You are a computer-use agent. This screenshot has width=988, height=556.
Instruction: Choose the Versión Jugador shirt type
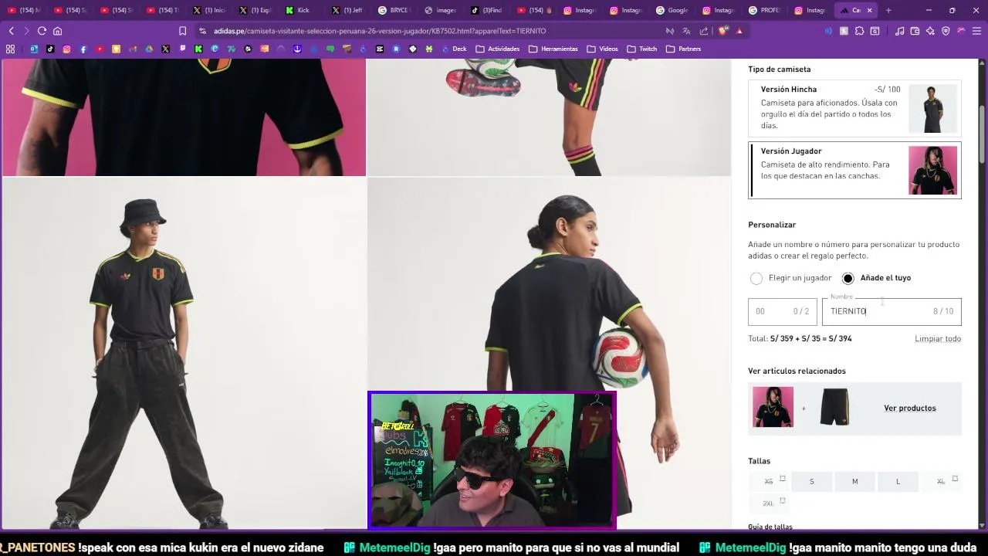854,170
